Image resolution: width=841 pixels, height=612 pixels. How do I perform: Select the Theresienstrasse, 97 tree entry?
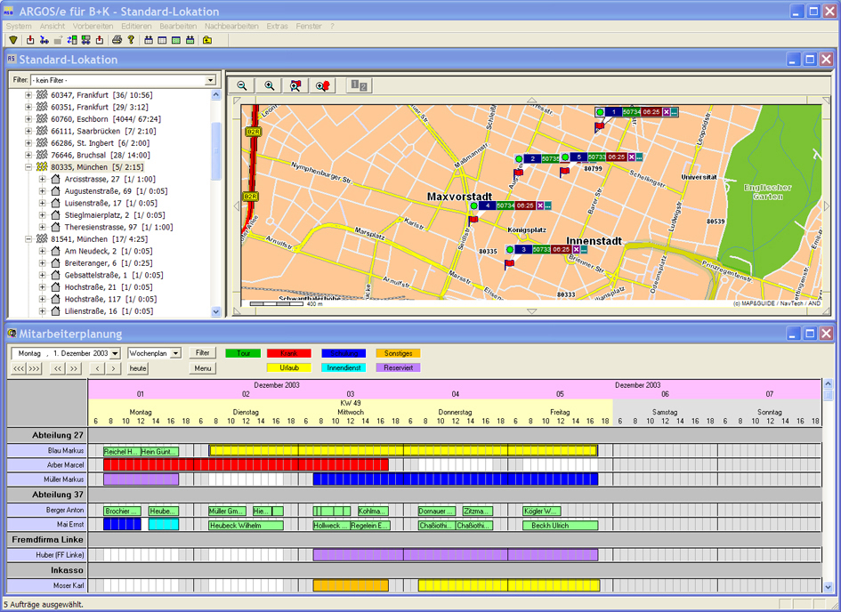pos(102,227)
